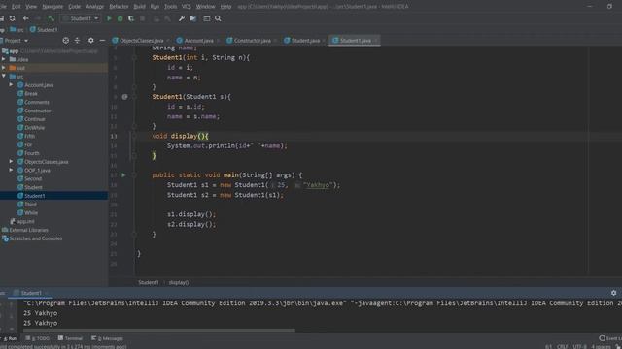The image size is (622, 349).
Task: Click gutter marker beside Student1(Student1 s) constructor
Action: pyautogui.click(x=124, y=97)
